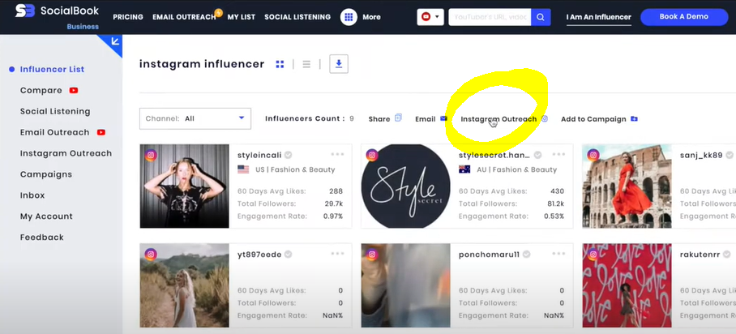The width and height of the screenshot is (736, 334).
Task: Toggle the check mark beside stylesecret.han...
Action: (x=538, y=155)
